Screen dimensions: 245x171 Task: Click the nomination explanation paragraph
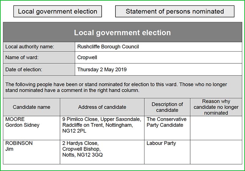click(123, 87)
